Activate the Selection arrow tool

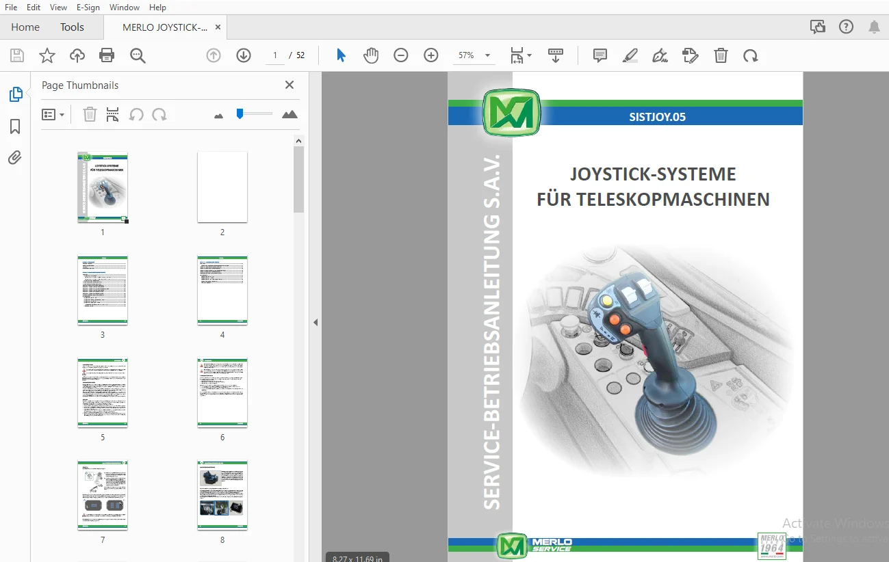pos(341,56)
